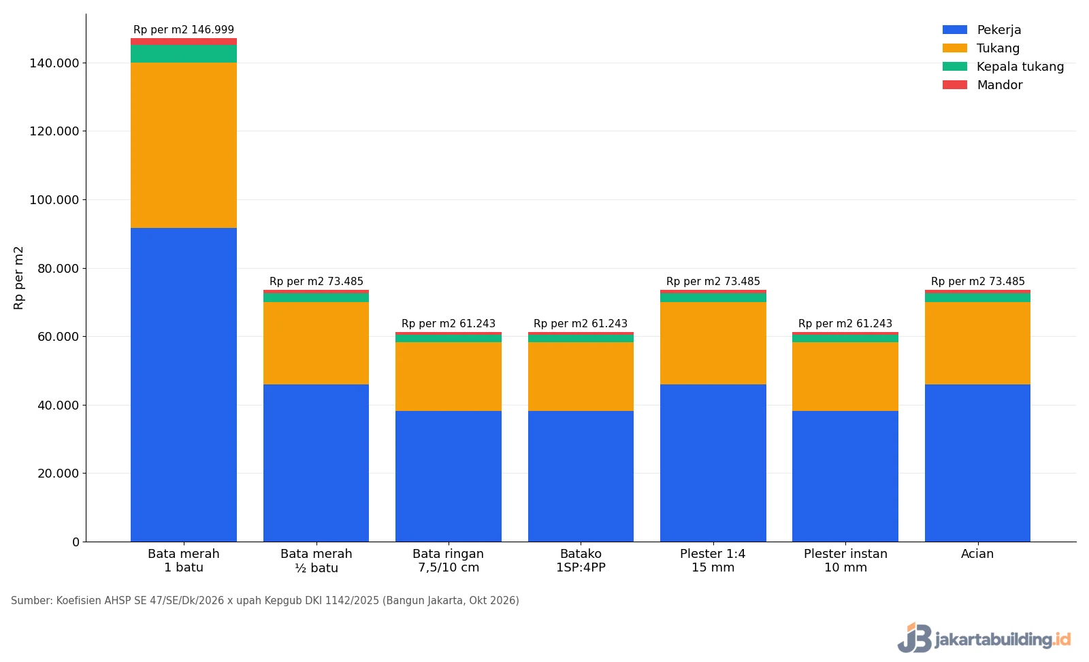This screenshot has height=662, width=1089.
Task: Click the orange Tukang segment of Bata merah ½ batu
Action: pyautogui.click(x=316, y=343)
